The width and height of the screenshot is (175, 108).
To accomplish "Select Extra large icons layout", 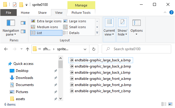I will (x=46, y=21).
